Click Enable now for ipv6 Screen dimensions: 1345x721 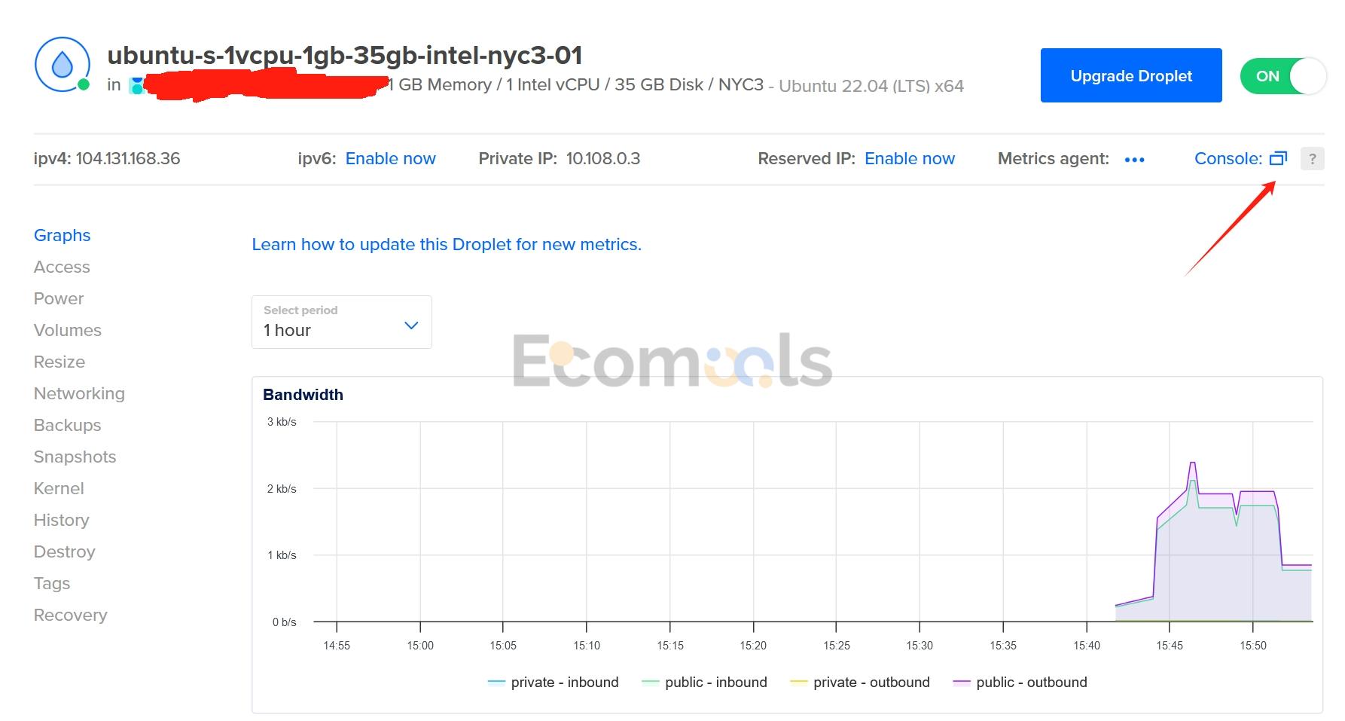[x=390, y=158]
